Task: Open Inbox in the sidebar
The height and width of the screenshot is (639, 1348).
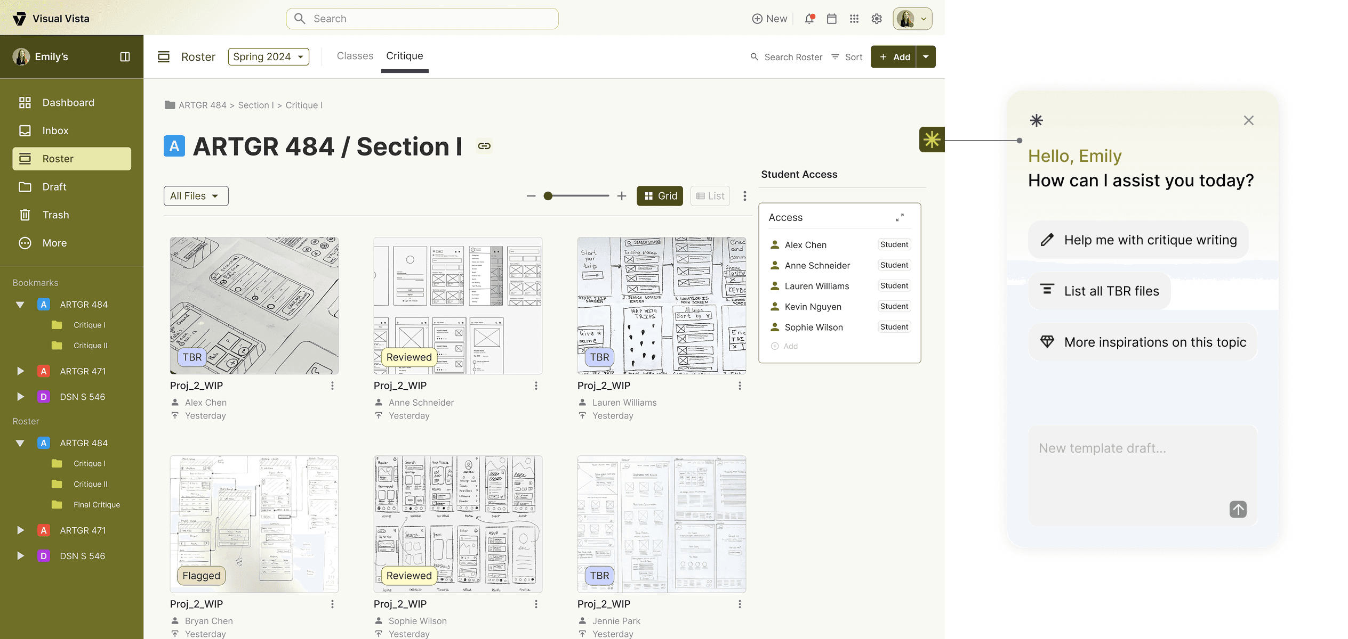Action: click(x=55, y=130)
